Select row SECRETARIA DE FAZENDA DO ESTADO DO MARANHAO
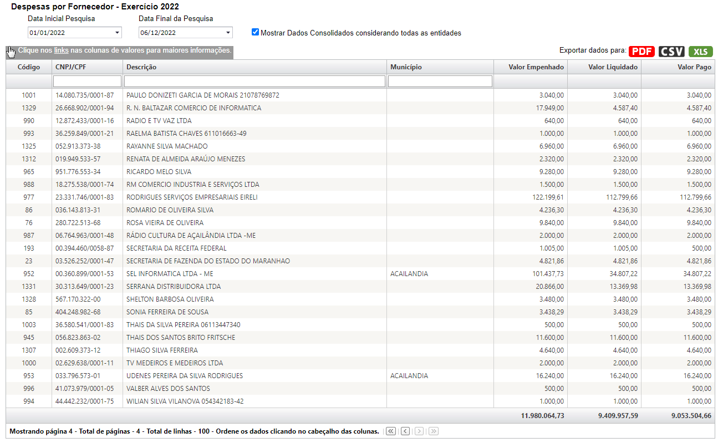The width and height of the screenshot is (723, 448). 360,261
